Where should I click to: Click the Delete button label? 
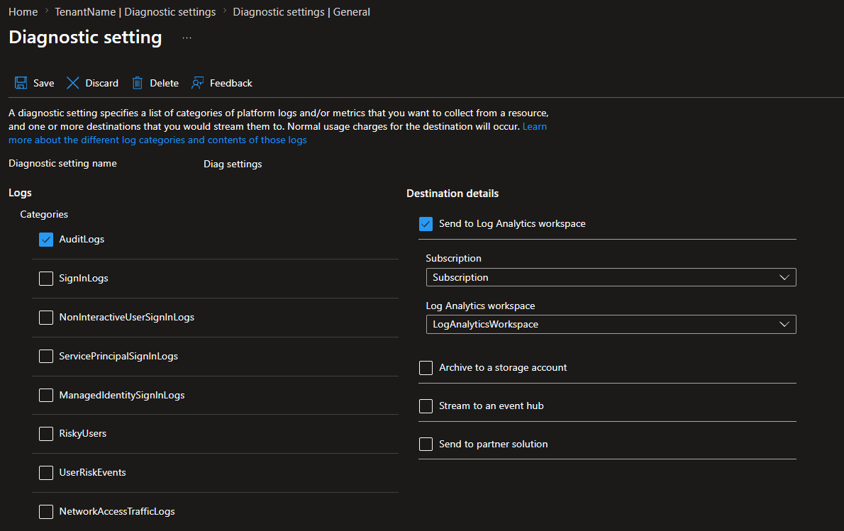(164, 83)
